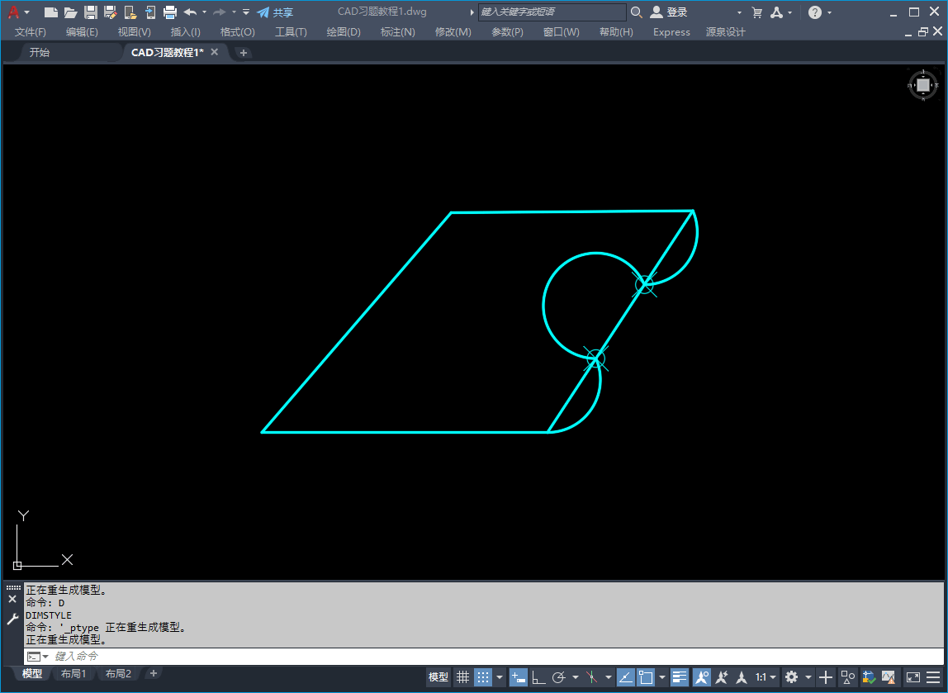Open the 源泉设计 menu
This screenshot has height=693, width=948.
(726, 32)
